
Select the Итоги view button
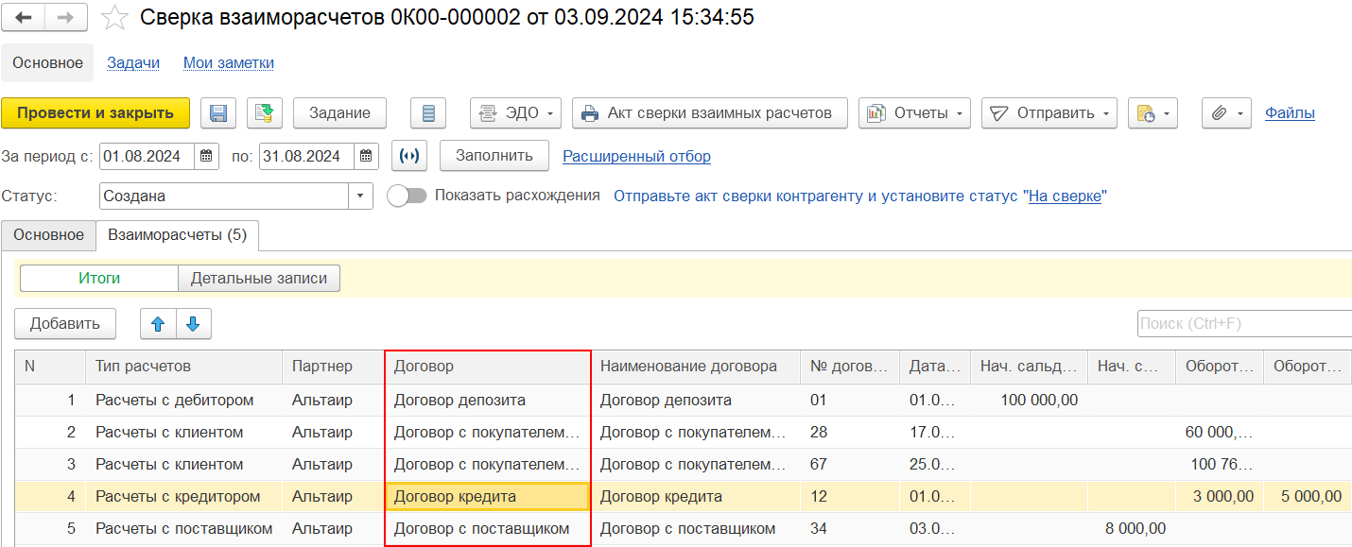point(99,279)
